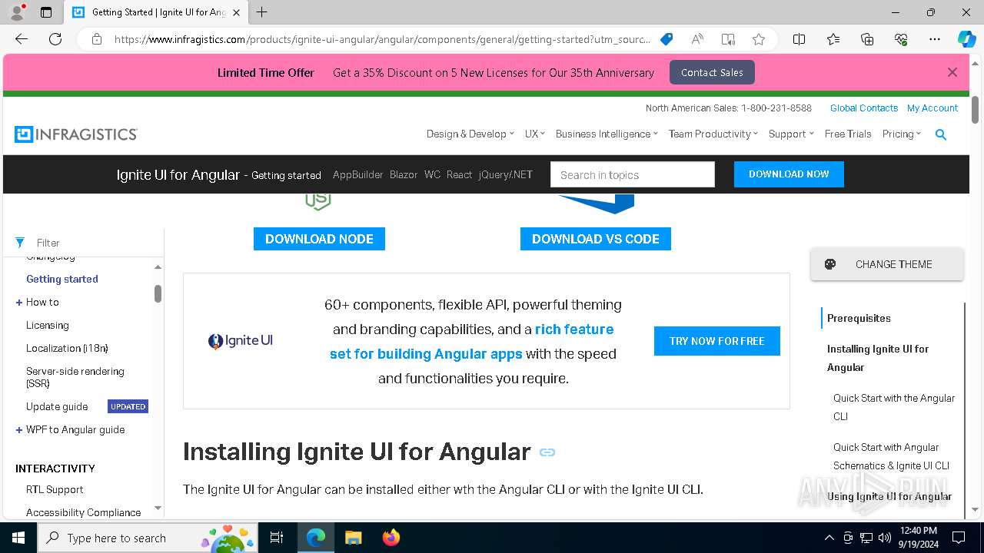Click the DOWNLOAD NODE button
This screenshot has width=984, height=553.
(x=319, y=239)
